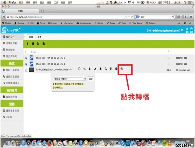Open U頻道 in the sidebar
Image resolution: width=195 pixels, height=148 pixels.
pyautogui.click(x=12, y=117)
